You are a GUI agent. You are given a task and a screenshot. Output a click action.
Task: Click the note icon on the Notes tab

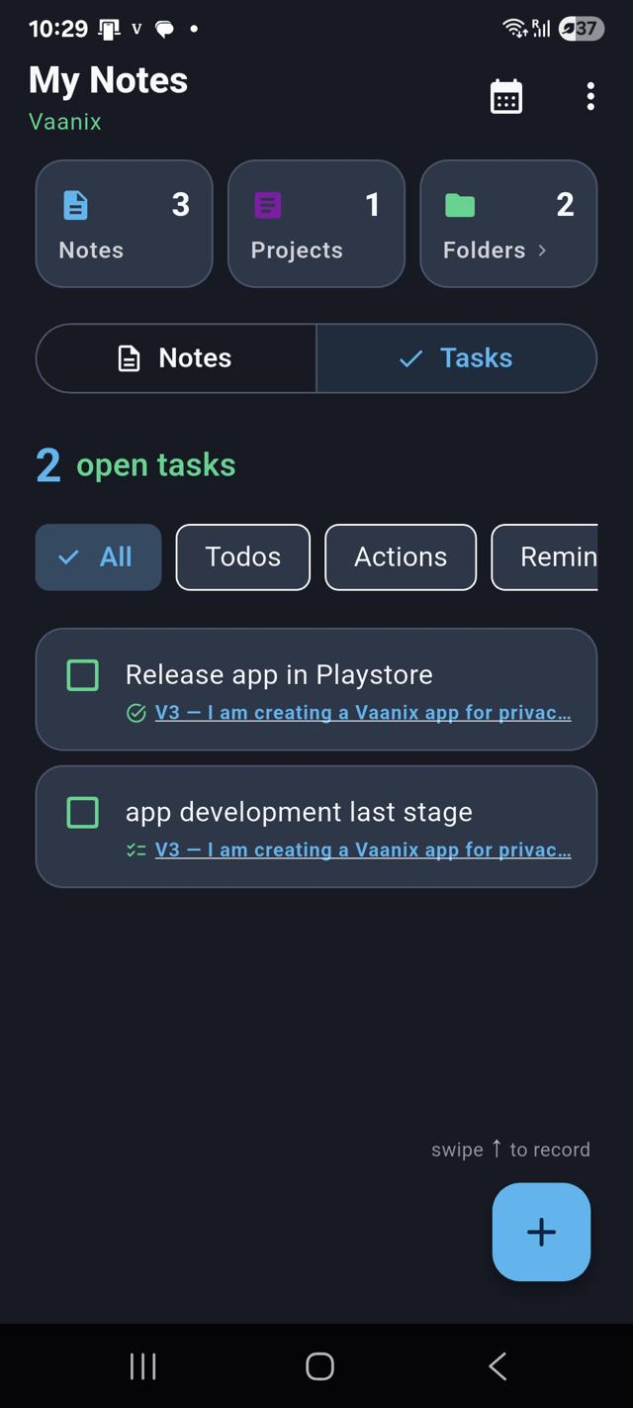tap(130, 358)
